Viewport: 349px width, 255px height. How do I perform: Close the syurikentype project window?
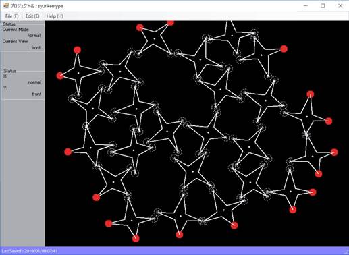point(340,6)
